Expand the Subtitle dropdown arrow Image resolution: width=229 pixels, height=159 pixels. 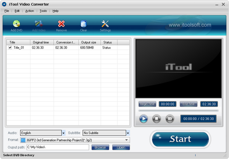[x=128, y=133]
